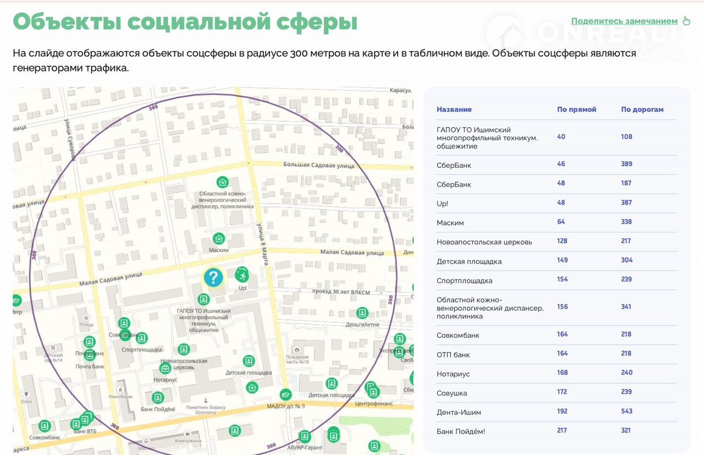Click the Совкомбанк entry in the table
This screenshot has width=704, height=455.
click(458, 335)
